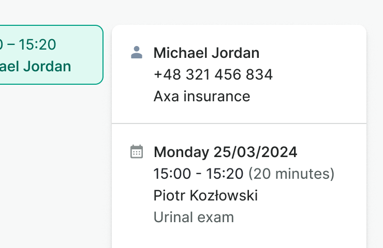The height and width of the screenshot is (248, 383).
Task: Click the word Monday in the date
Action: click(x=182, y=152)
